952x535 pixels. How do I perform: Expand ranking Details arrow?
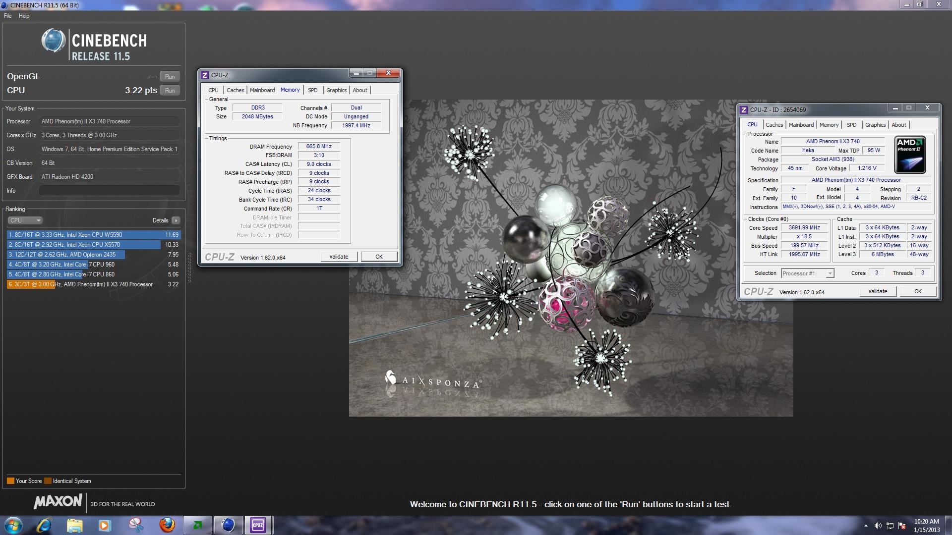point(176,220)
